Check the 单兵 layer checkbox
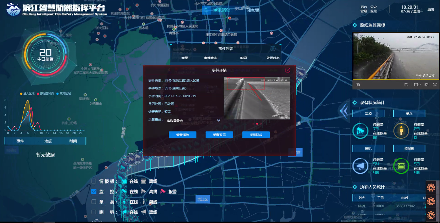 [x=94, y=202]
